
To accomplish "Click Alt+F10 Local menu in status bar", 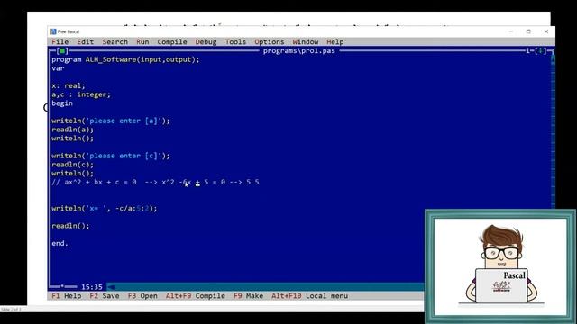I will pyautogui.click(x=310, y=296).
